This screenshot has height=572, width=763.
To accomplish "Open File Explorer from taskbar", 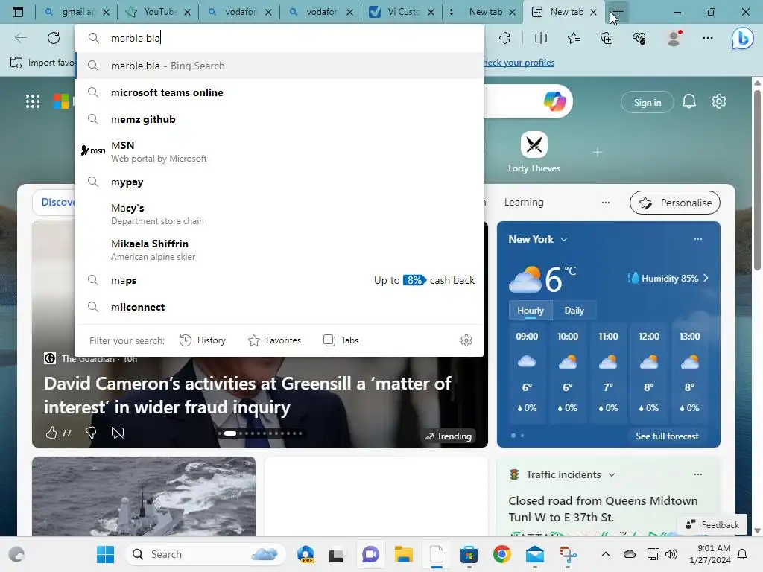I will (403, 554).
